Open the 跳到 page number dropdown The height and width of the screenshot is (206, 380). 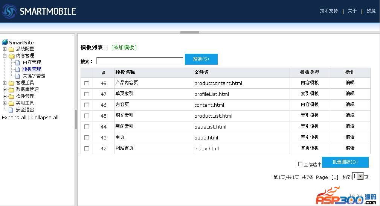[x=358, y=176]
